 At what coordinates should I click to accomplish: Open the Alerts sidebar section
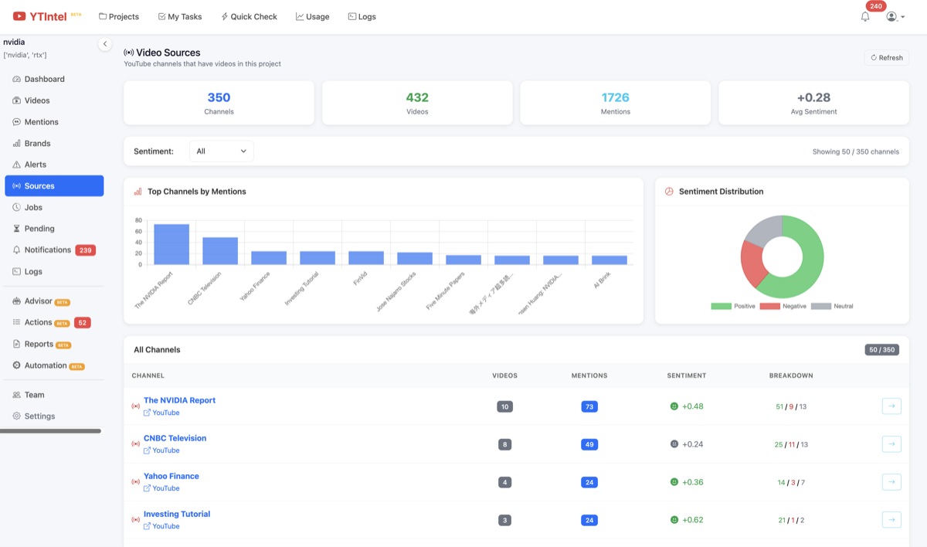coord(35,165)
